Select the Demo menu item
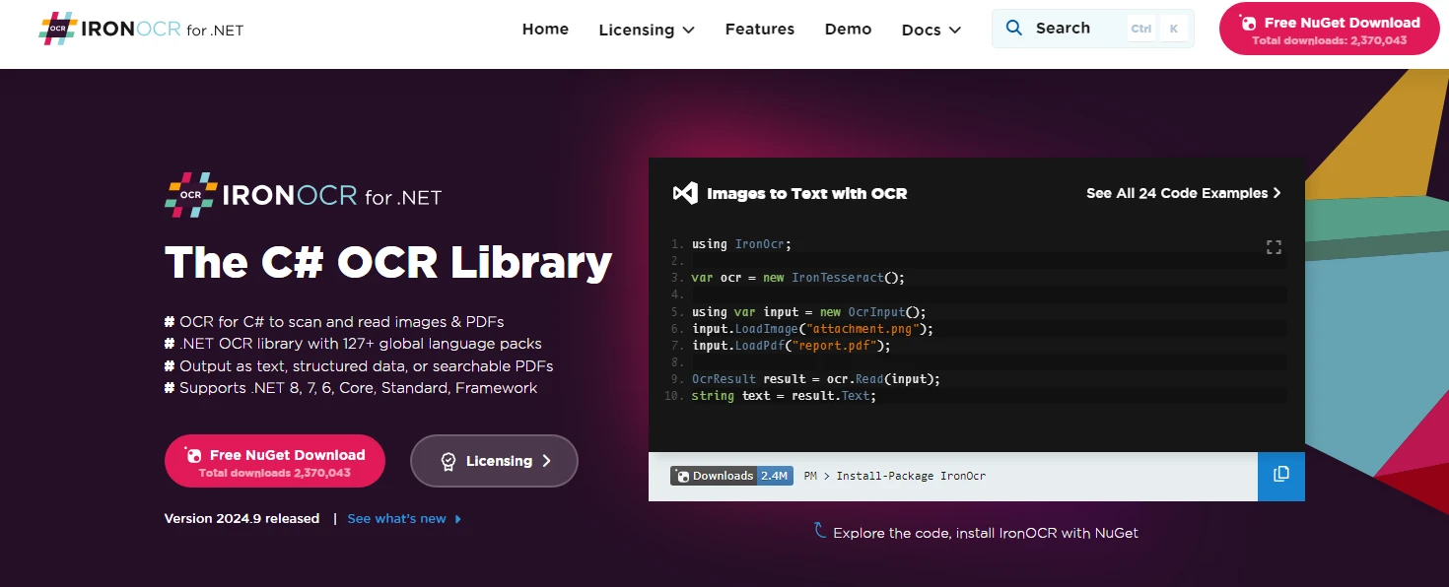 848,29
